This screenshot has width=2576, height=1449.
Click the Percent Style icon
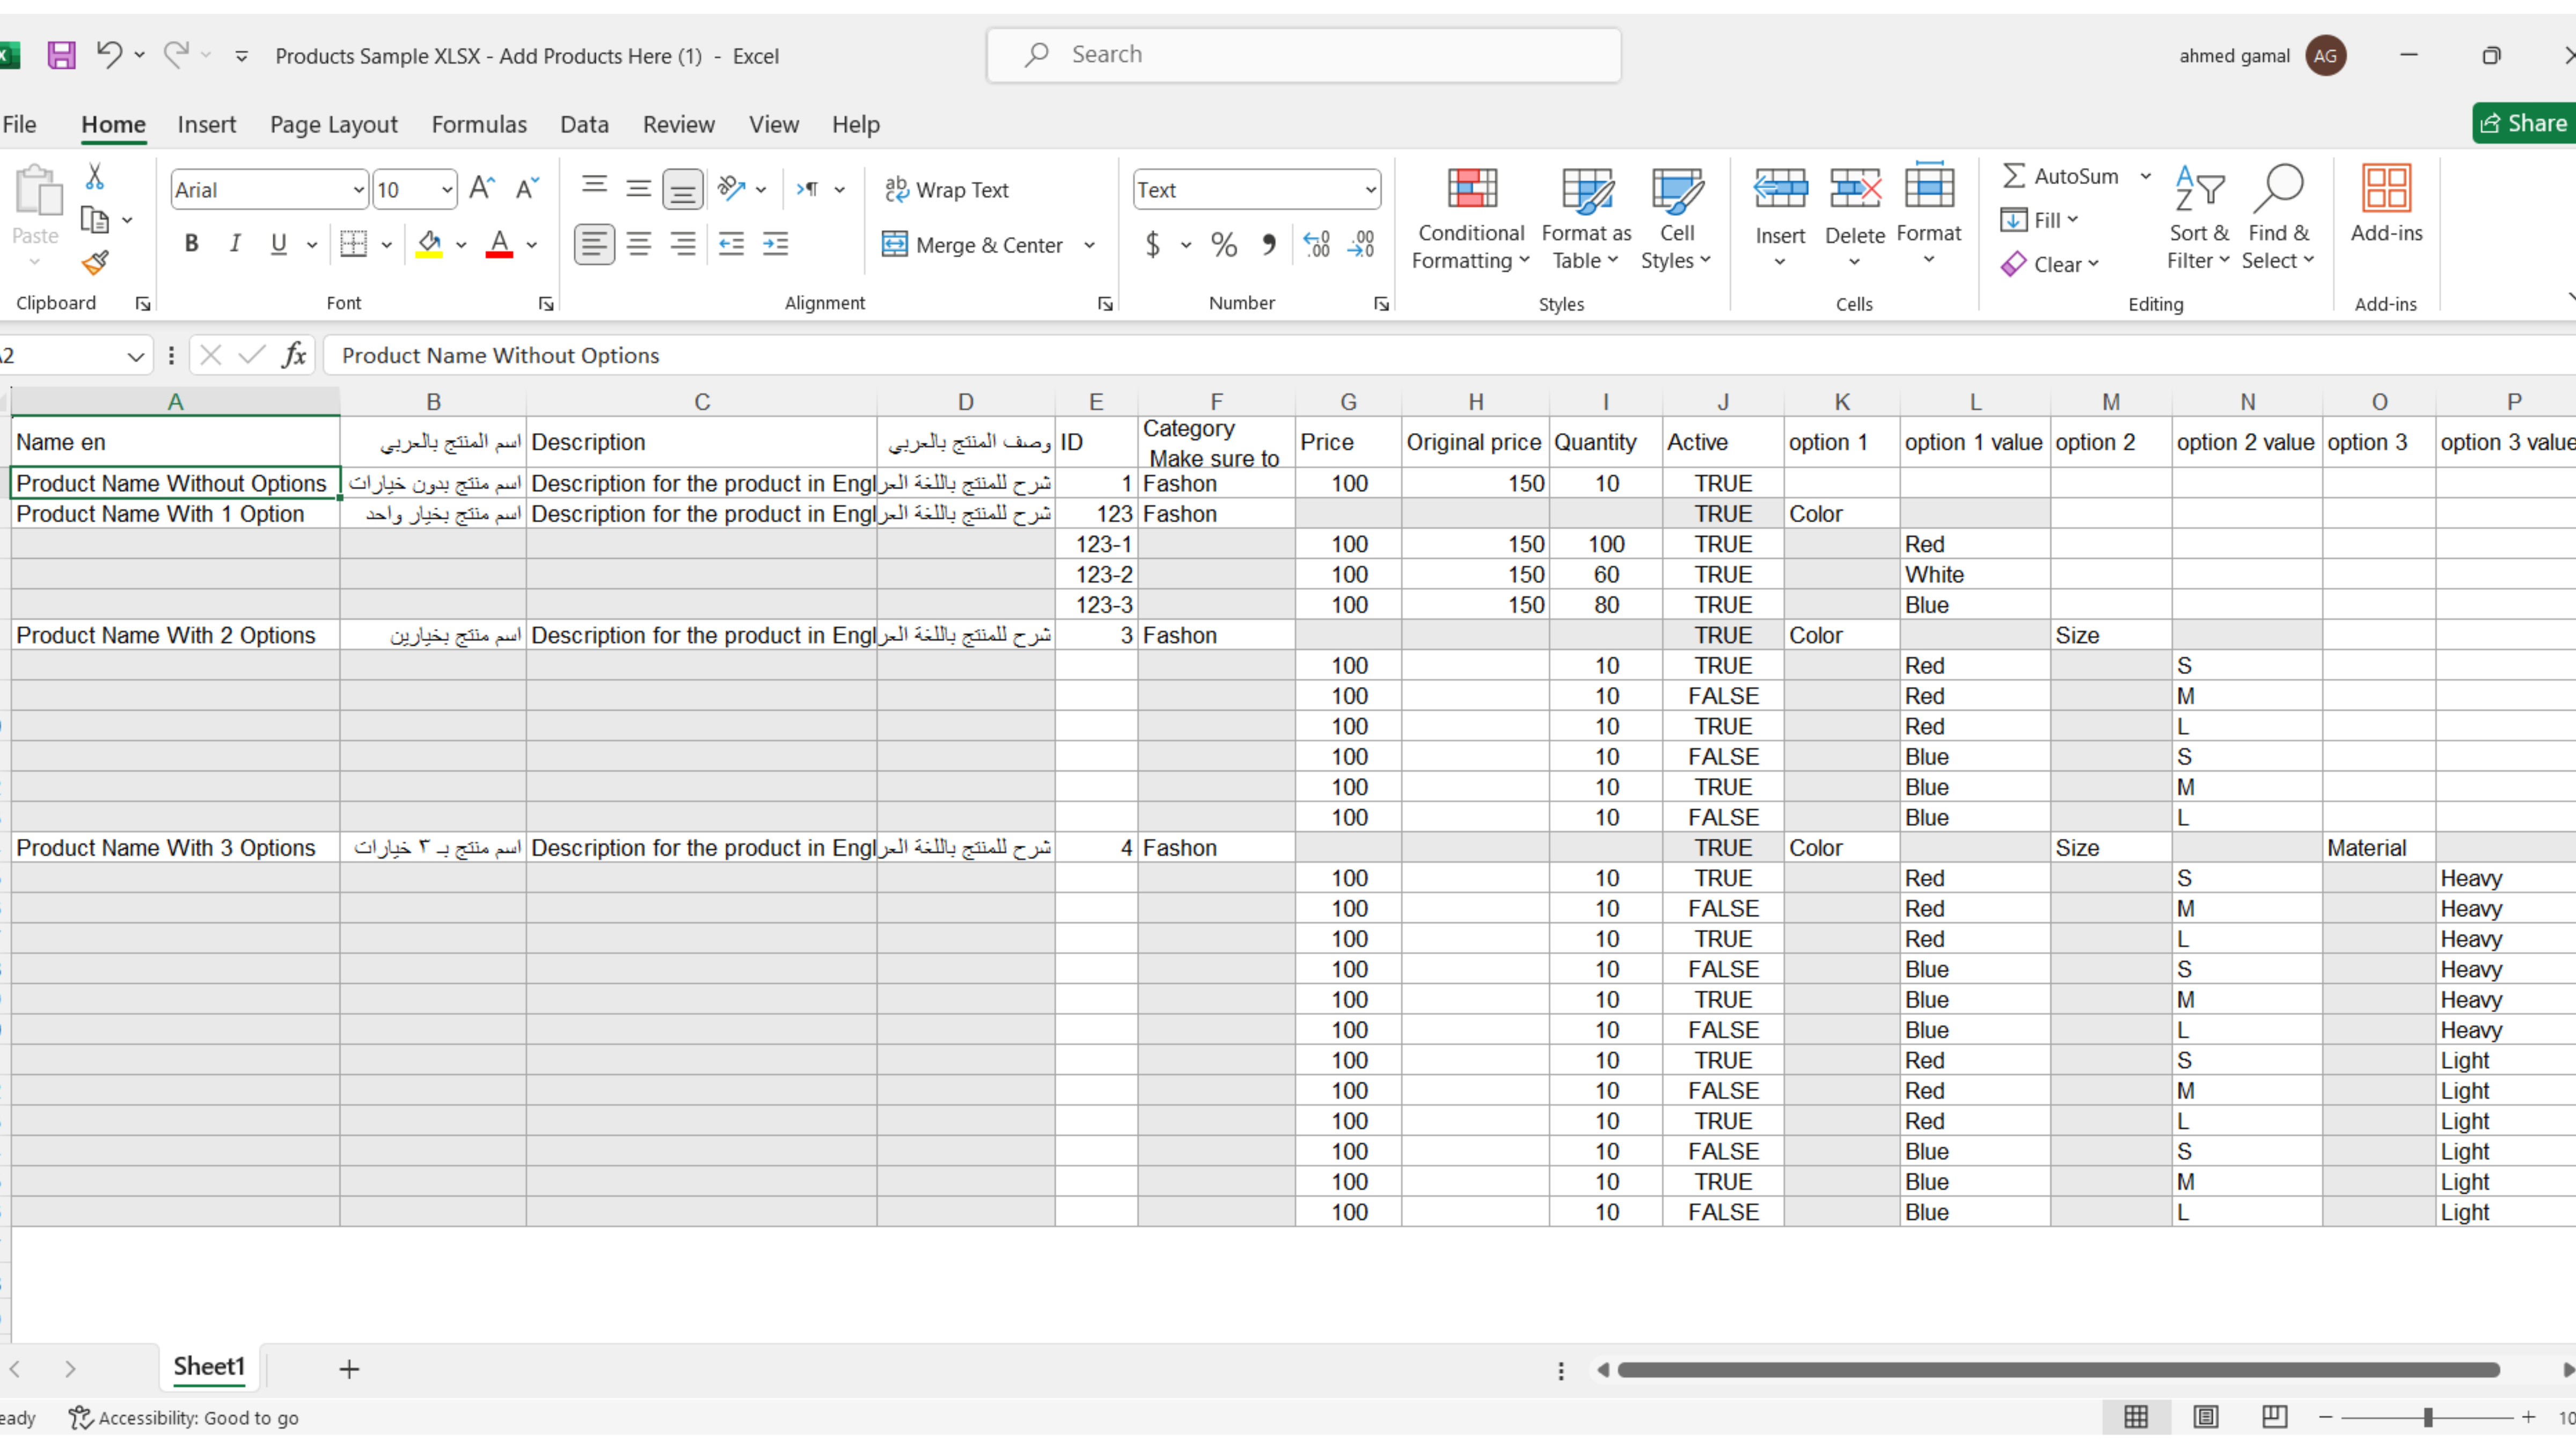1223,244
